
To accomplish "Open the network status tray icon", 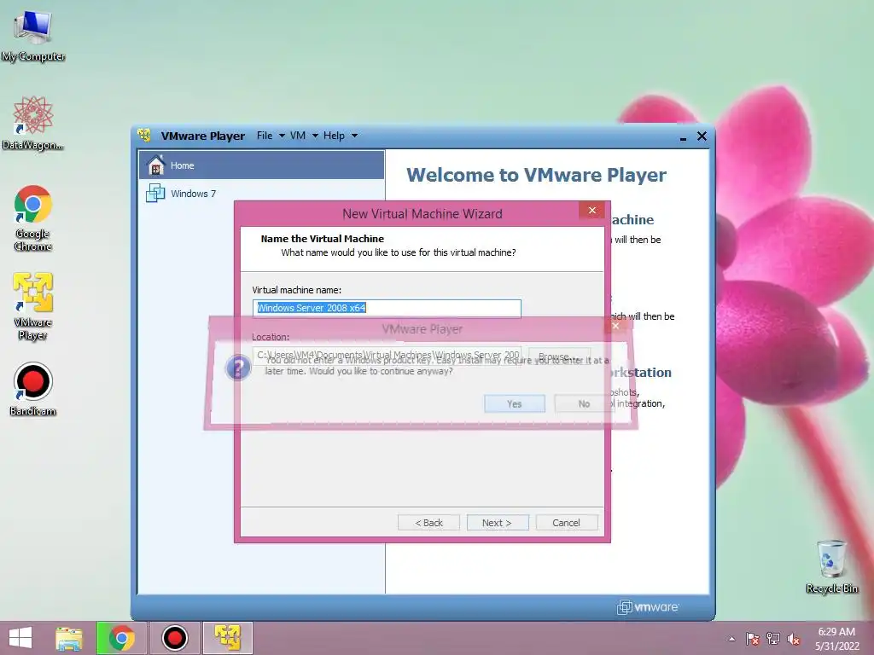I will point(773,639).
